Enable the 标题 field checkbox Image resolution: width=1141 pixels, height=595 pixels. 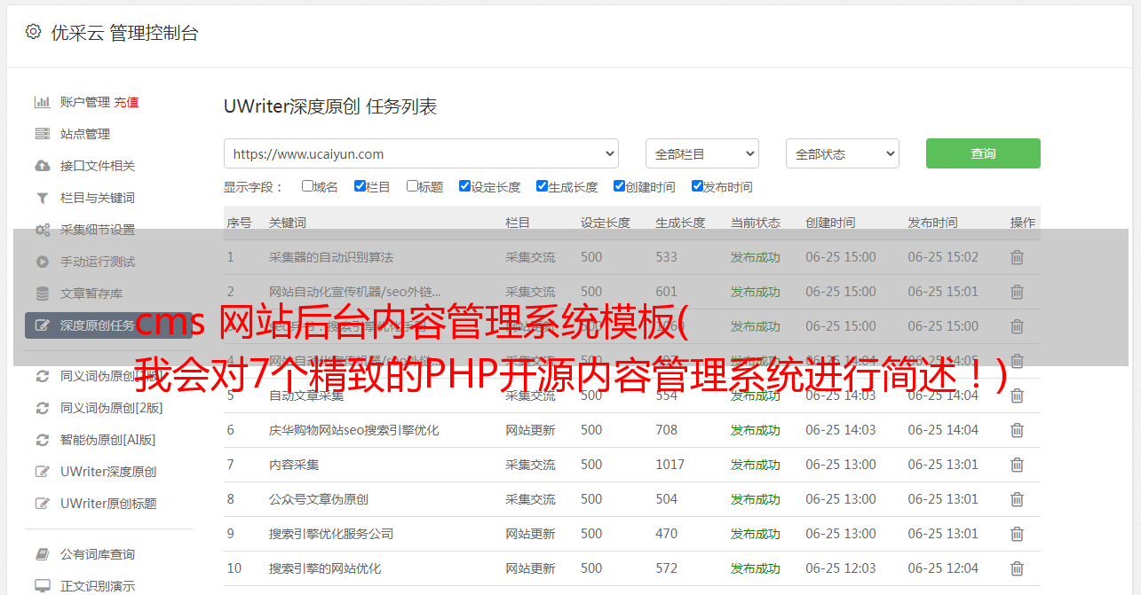412,186
